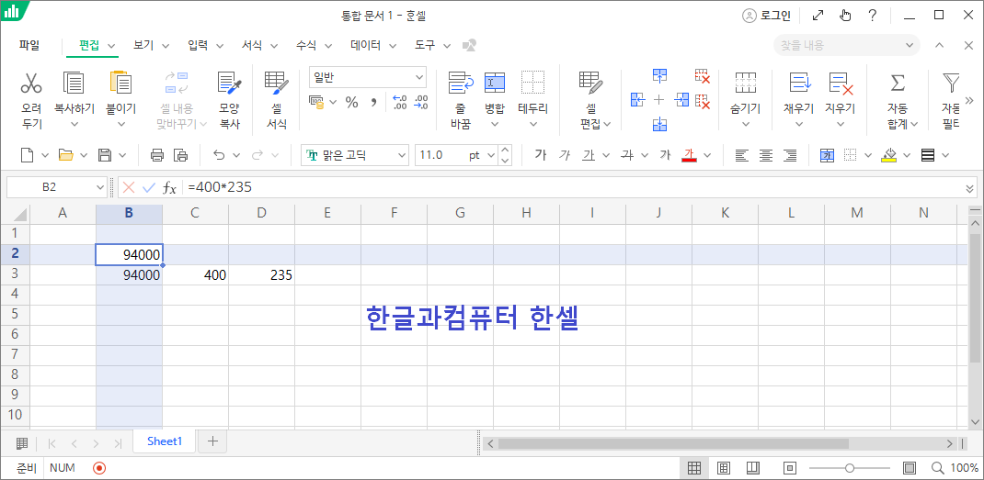Apply yellow fill color bucket
This screenshot has width=984, height=480.
pos(888,155)
